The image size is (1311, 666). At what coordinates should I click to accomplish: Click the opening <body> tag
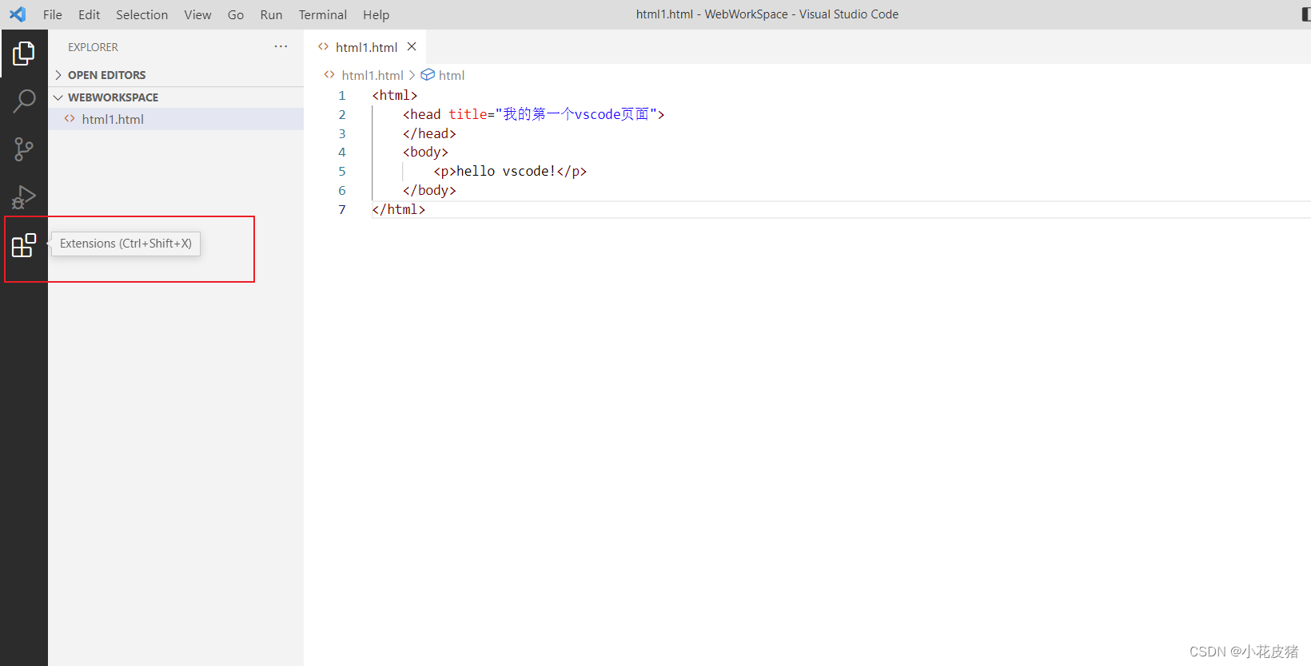(x=425, y=152)
